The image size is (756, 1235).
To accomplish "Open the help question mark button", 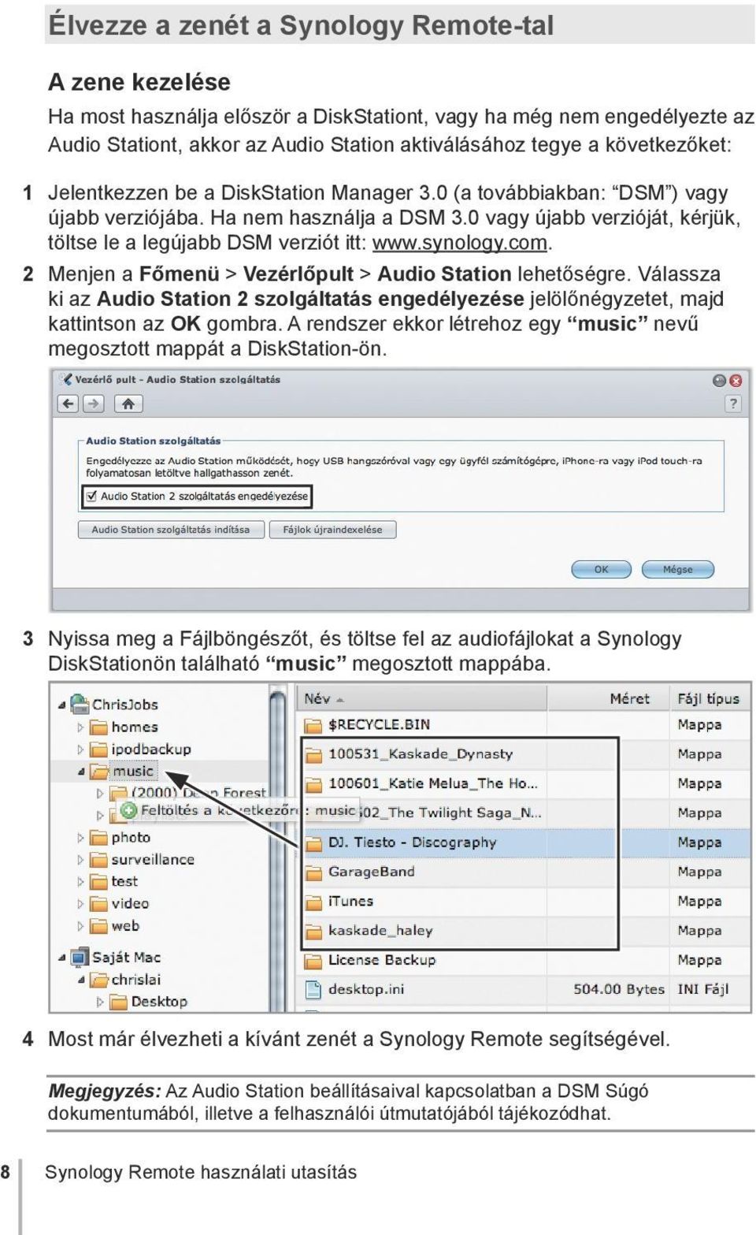I will click(x=732, y=404).
